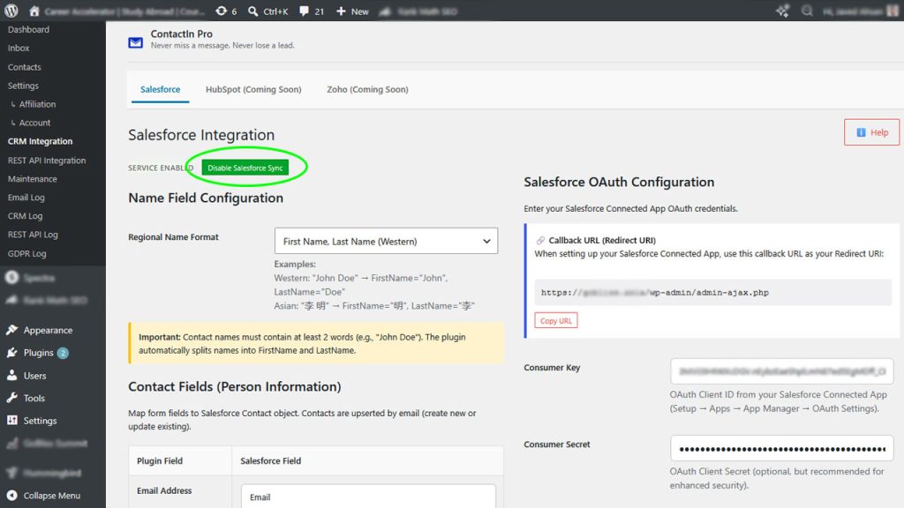
Task: Click the SERVICE ENABLED status text
Action: click(x=161, y=168)
